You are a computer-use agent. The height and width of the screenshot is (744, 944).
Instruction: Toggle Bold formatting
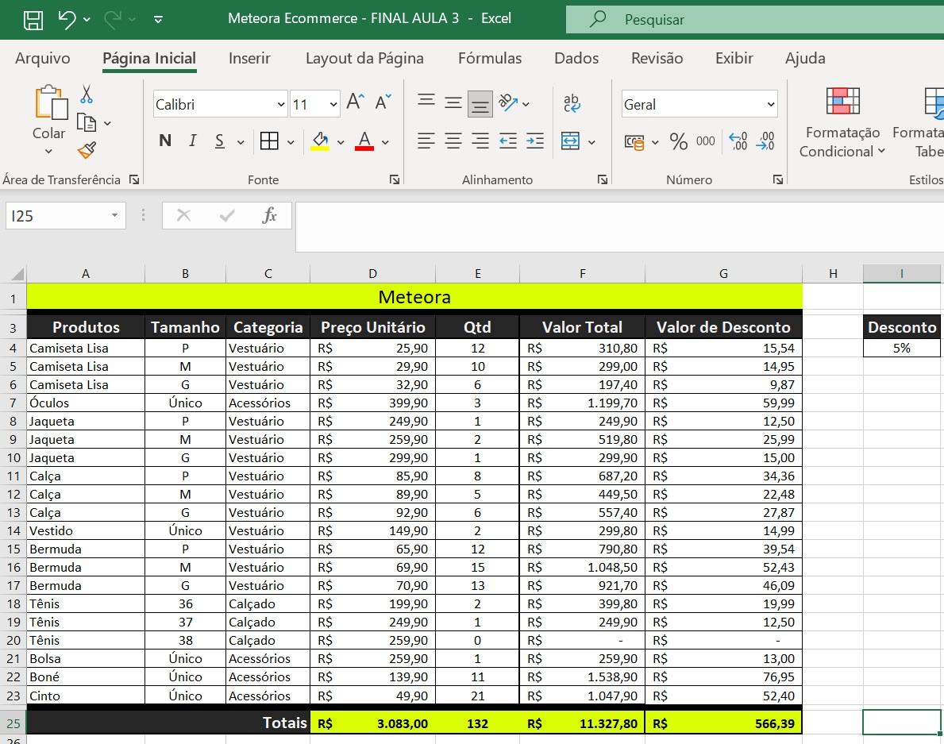click(x=165, y=141)
